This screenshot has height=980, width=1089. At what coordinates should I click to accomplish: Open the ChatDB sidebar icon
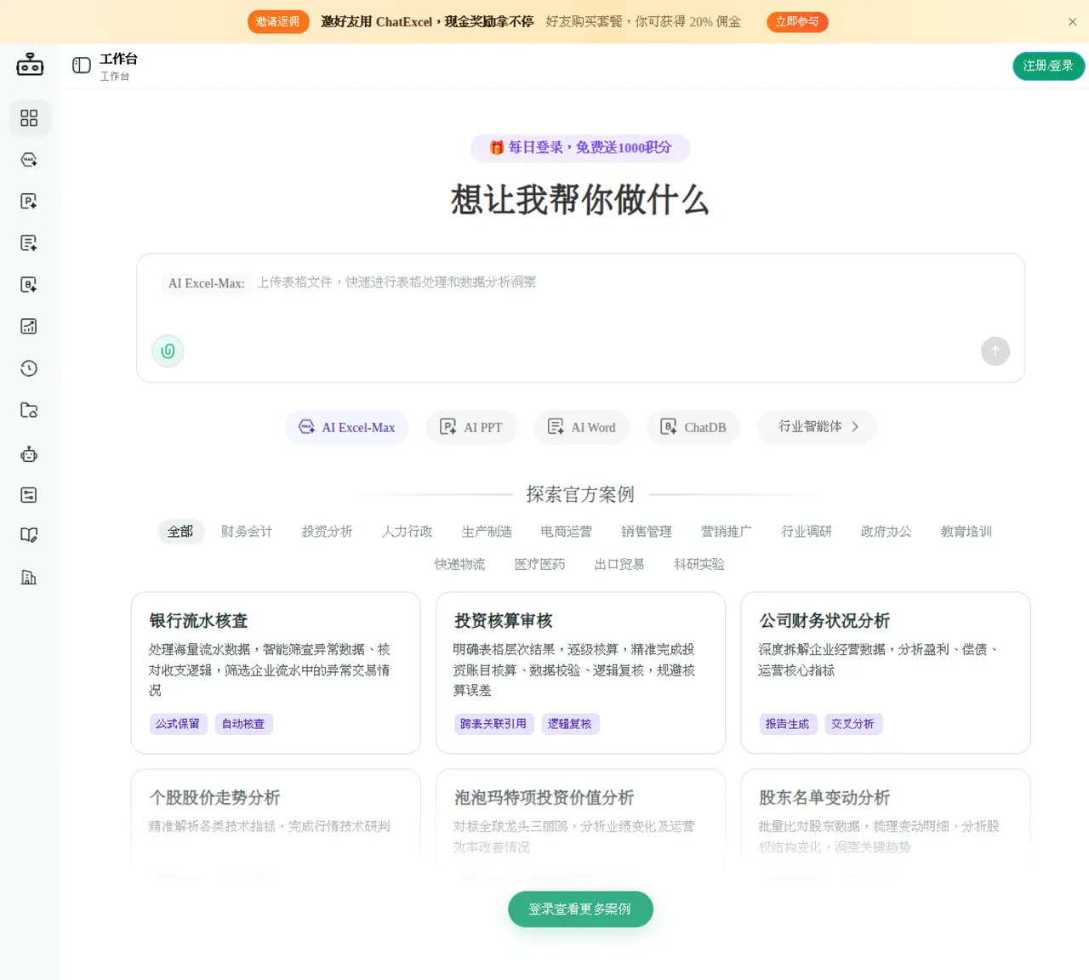29,284
